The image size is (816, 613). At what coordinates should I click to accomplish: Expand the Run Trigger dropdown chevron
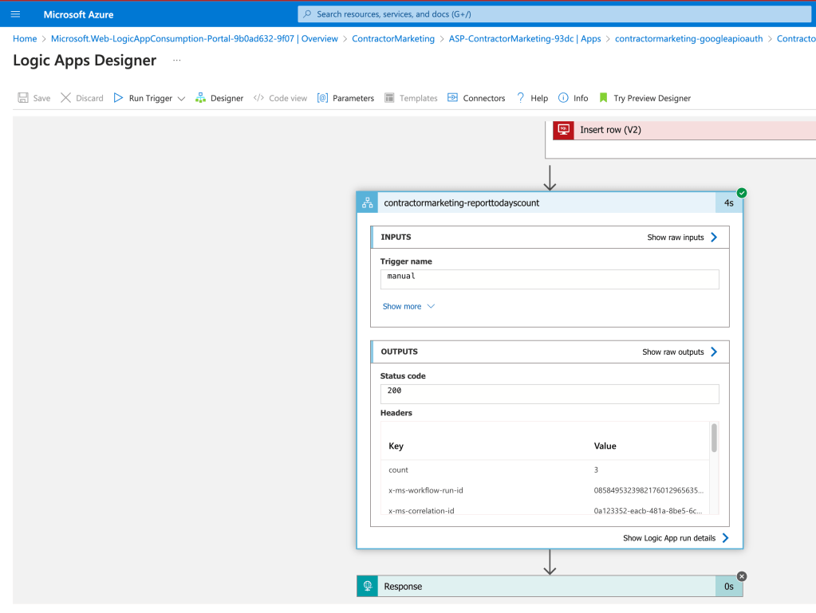click(x=181, y=98)
